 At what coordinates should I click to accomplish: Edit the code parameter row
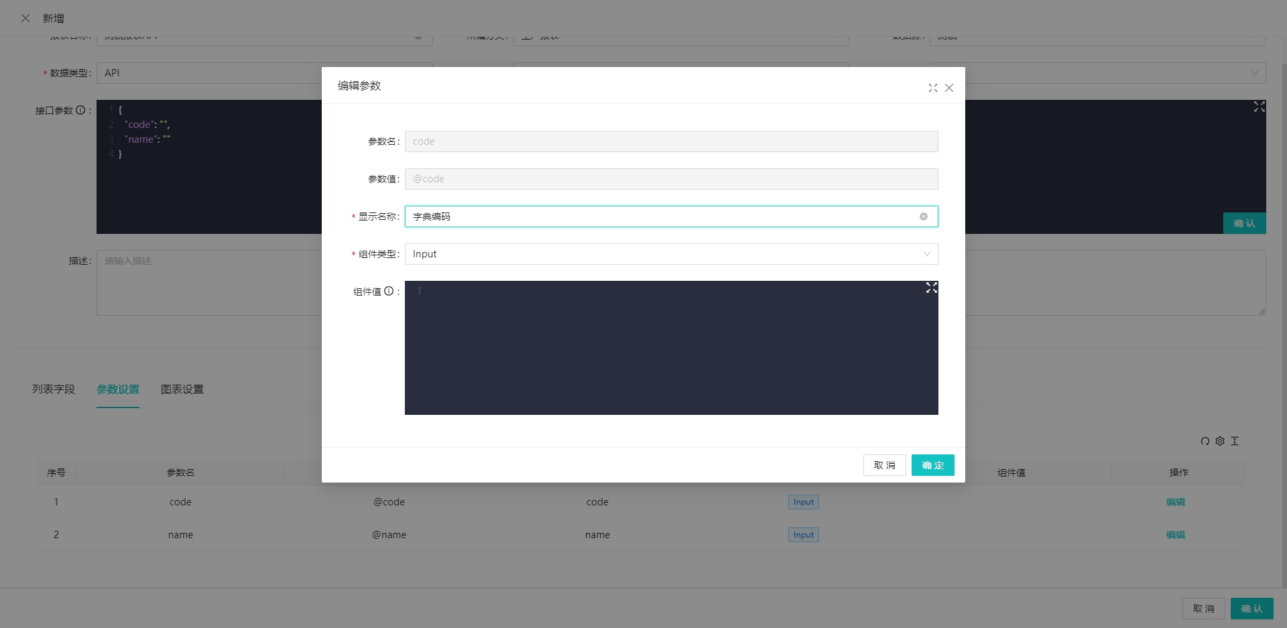pyautogui.click(x=1176, y=502)
